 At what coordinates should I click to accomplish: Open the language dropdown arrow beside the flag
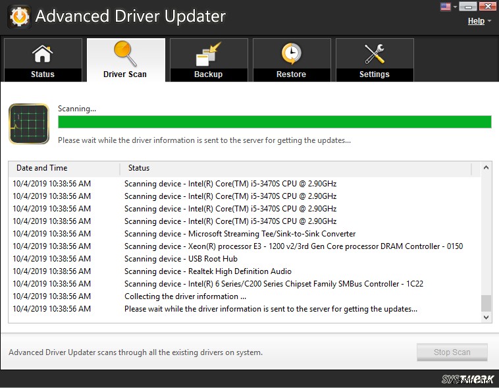tap(455, 7)
